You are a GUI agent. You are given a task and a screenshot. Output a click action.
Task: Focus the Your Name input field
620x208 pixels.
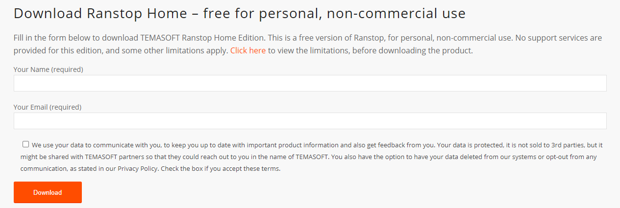tap(310, 83)
